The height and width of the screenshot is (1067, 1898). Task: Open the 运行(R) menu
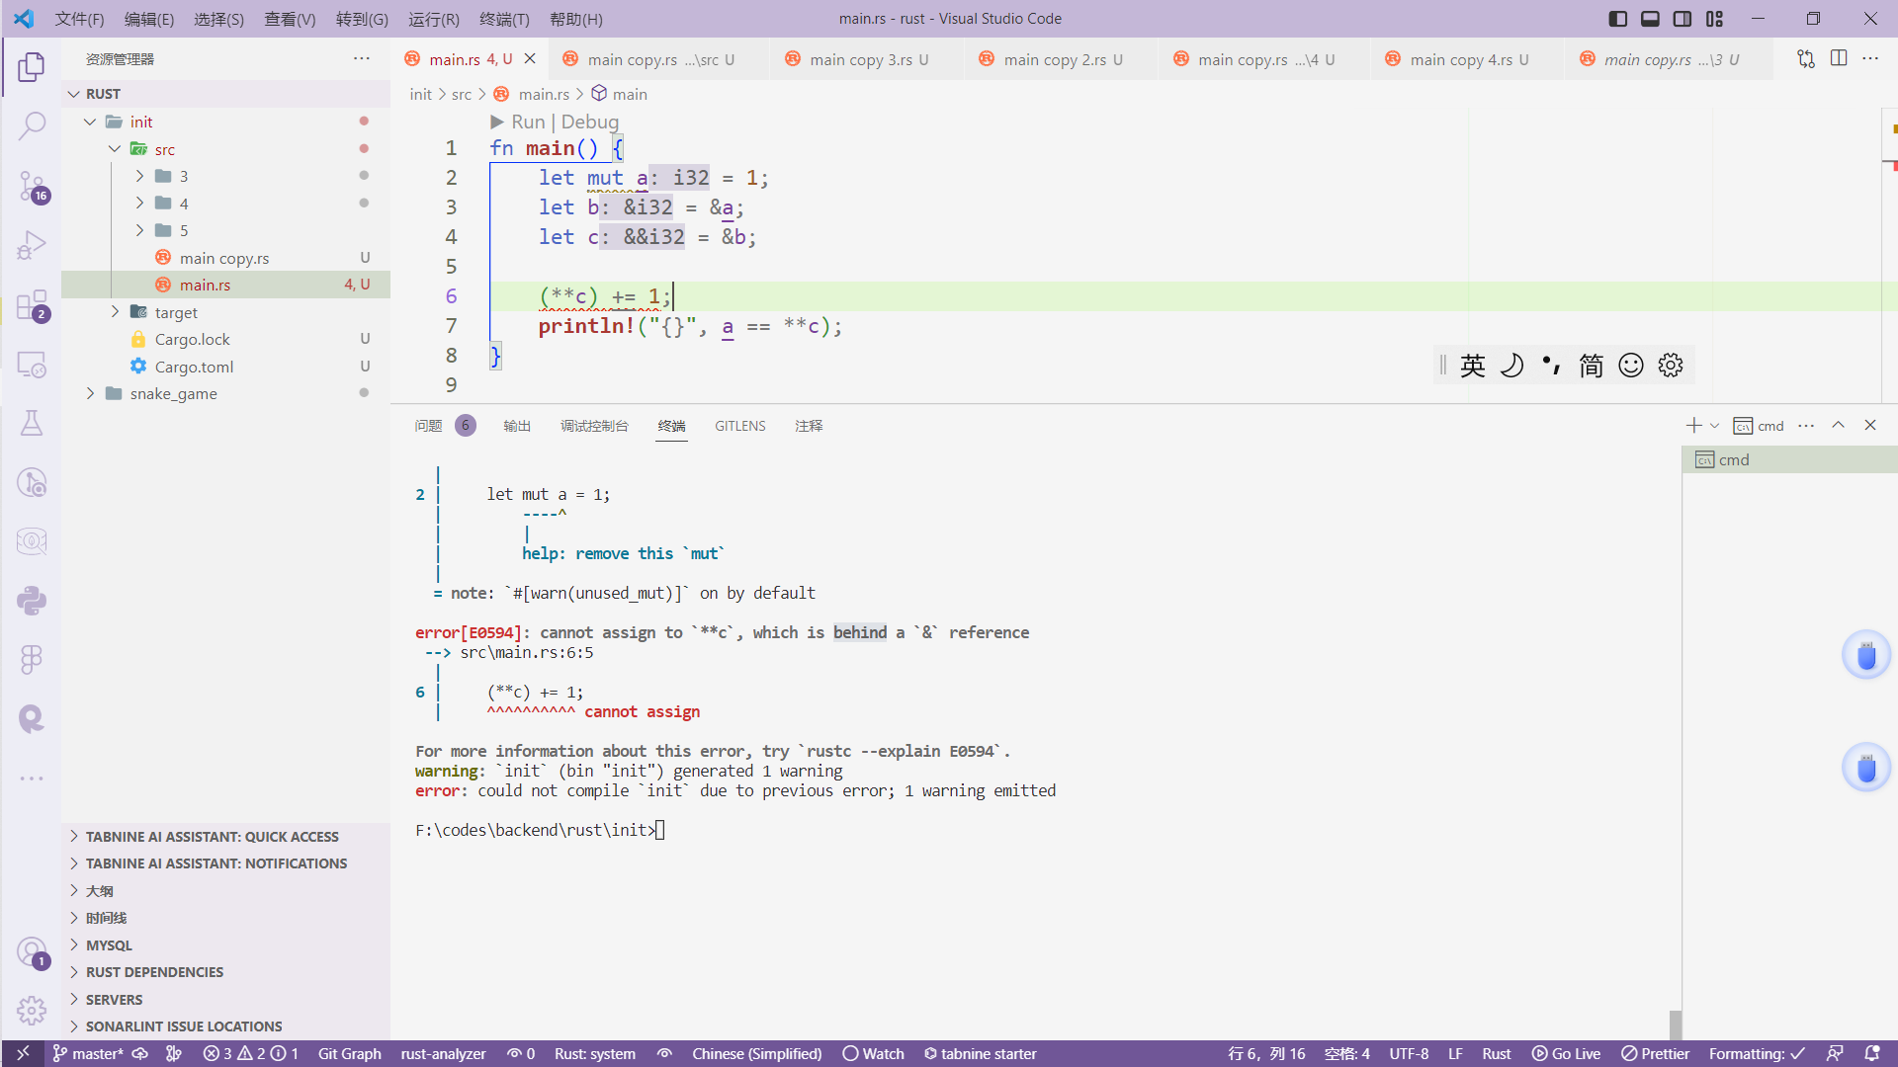tap(433, 19)
